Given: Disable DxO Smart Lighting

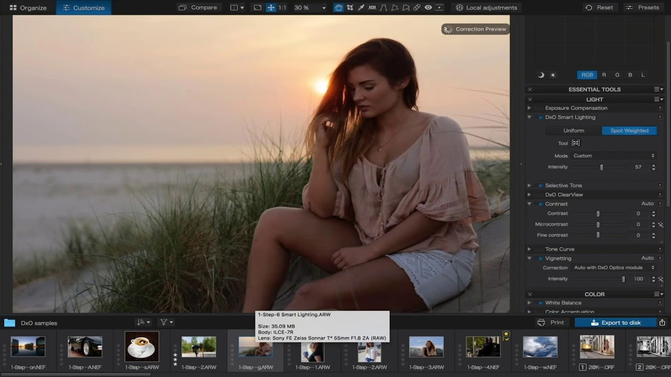Looking at the screenshot, I should [x=540, y=117].
